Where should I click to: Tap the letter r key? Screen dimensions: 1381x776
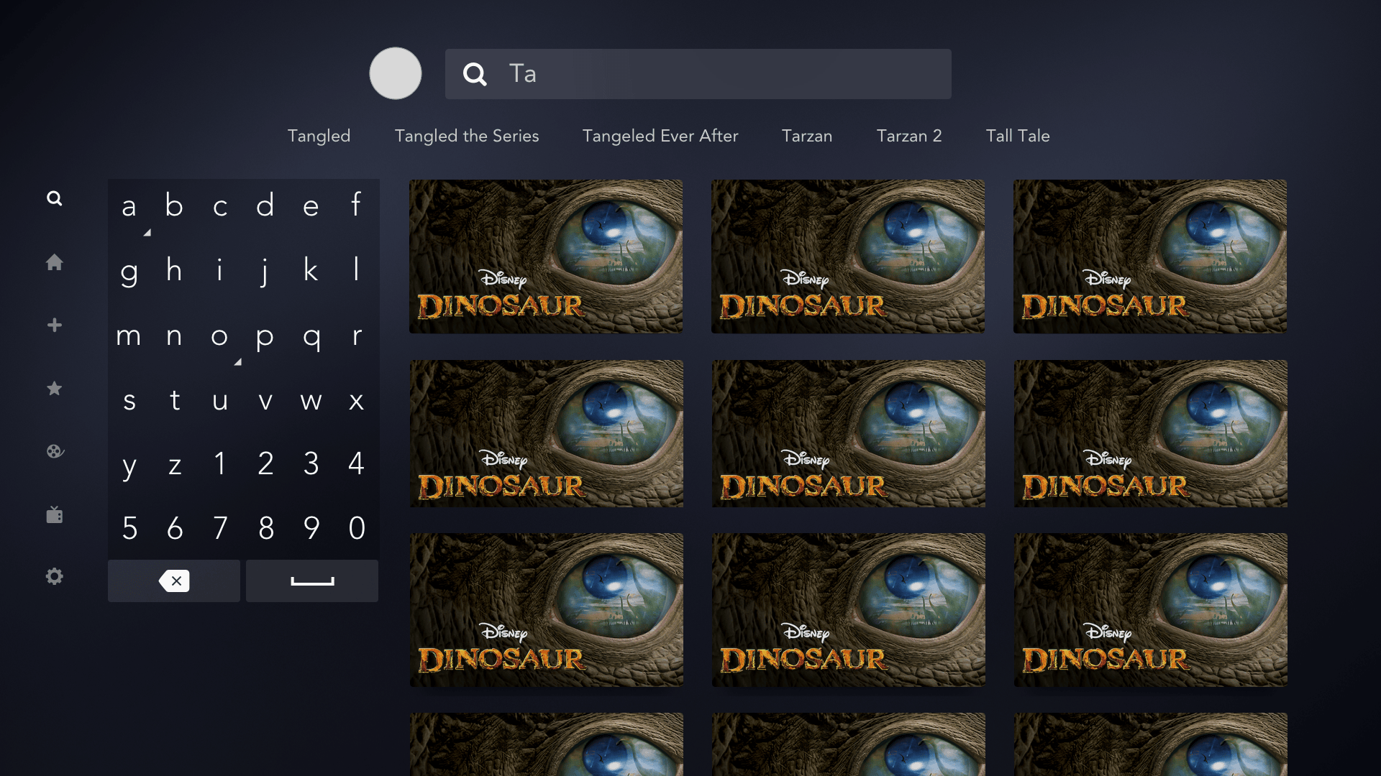[x=356, y=336]
